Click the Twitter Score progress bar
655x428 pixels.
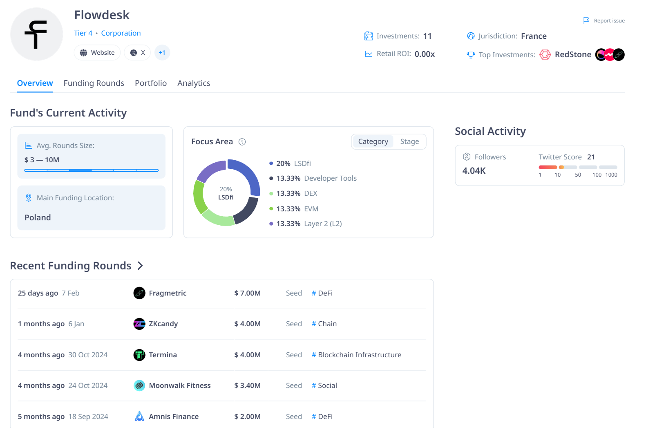(578, 167)
